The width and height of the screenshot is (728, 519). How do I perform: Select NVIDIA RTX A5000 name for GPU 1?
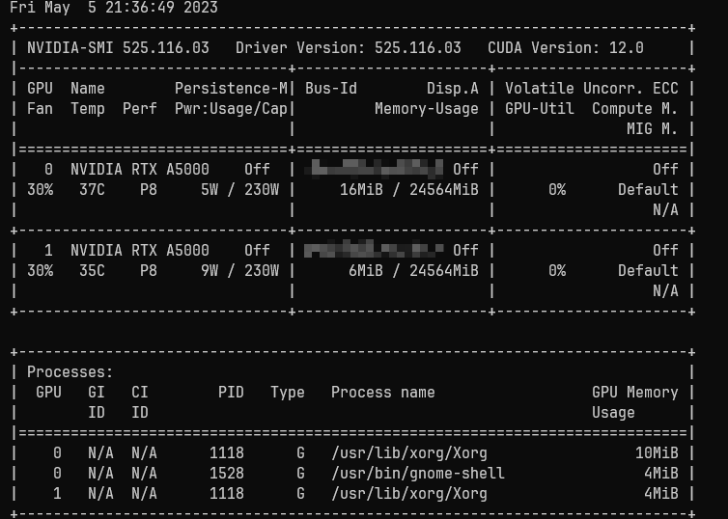[140, 251]
